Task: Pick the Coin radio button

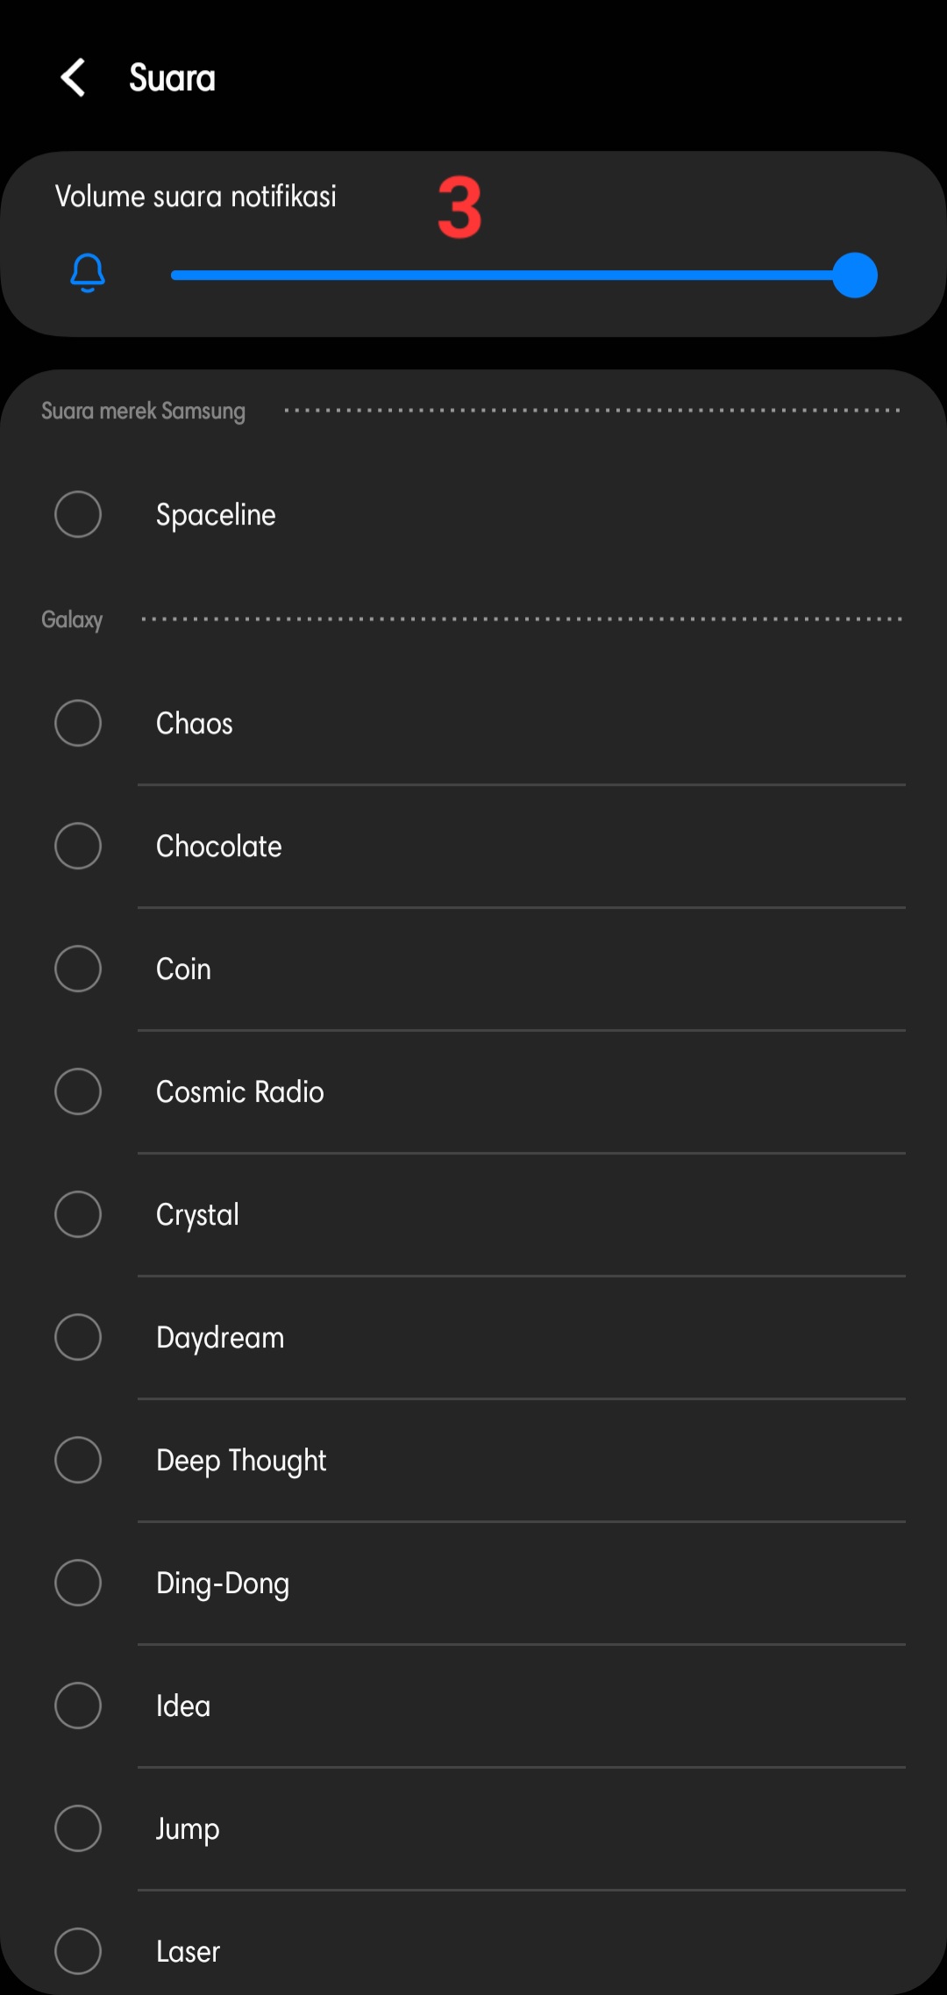Action: click(78, 969)
